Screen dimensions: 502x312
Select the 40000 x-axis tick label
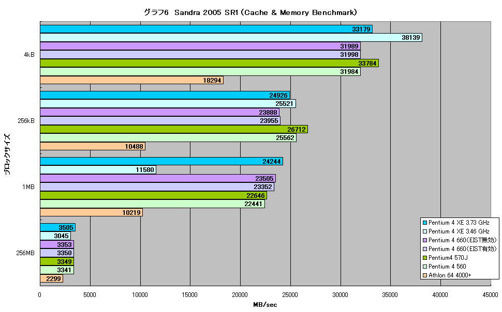point(440,295)
